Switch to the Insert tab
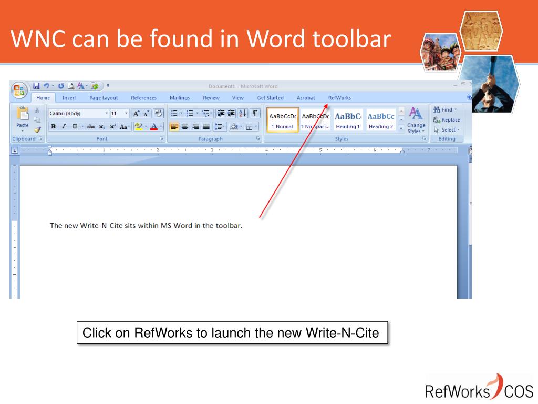This screenshot has height=404, width=538. pos(69,98)
